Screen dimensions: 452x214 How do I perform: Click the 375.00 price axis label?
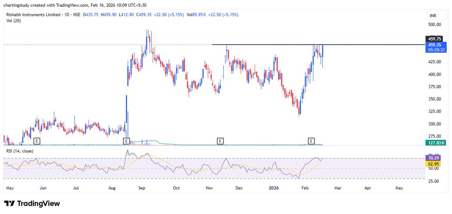pyautogui.click(x=435, y=87)
